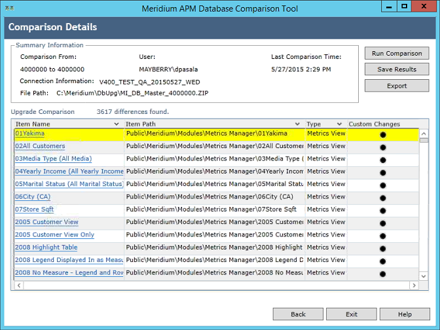Click the user value MAYBERRY\dpasala
This screenshot has height=330, width=440.
168,69
